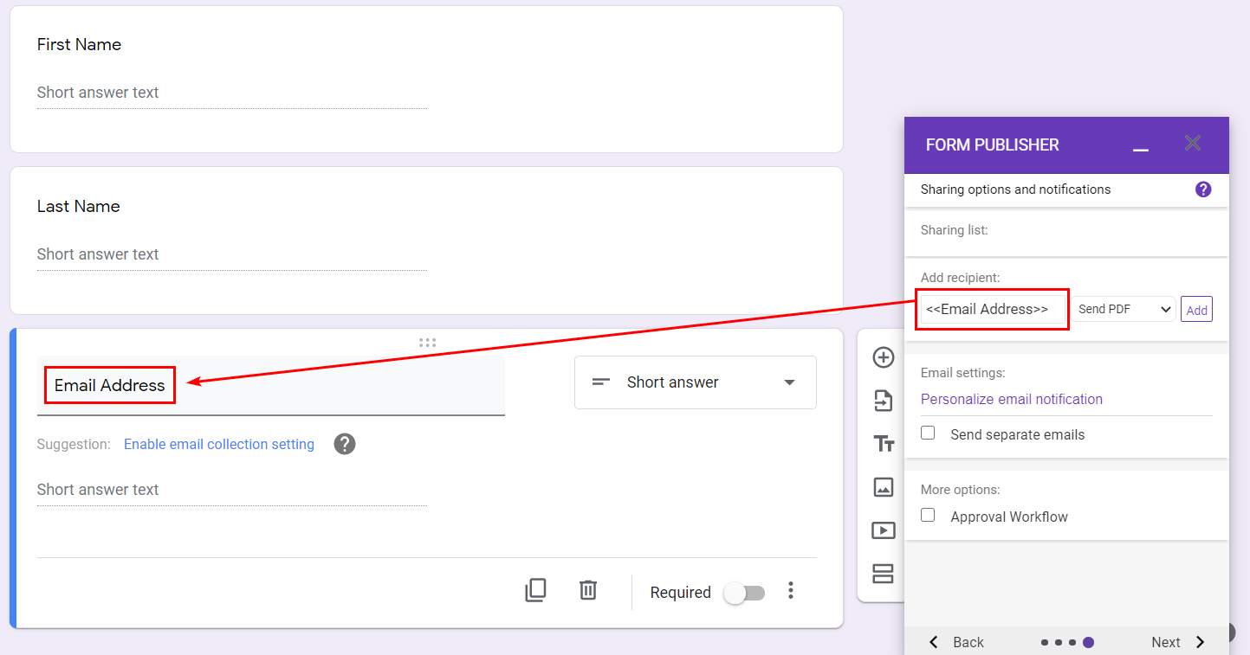Screen dimensions: 1250x655
Task: Add a new question with the plus icon
Action: click(883, 357)
